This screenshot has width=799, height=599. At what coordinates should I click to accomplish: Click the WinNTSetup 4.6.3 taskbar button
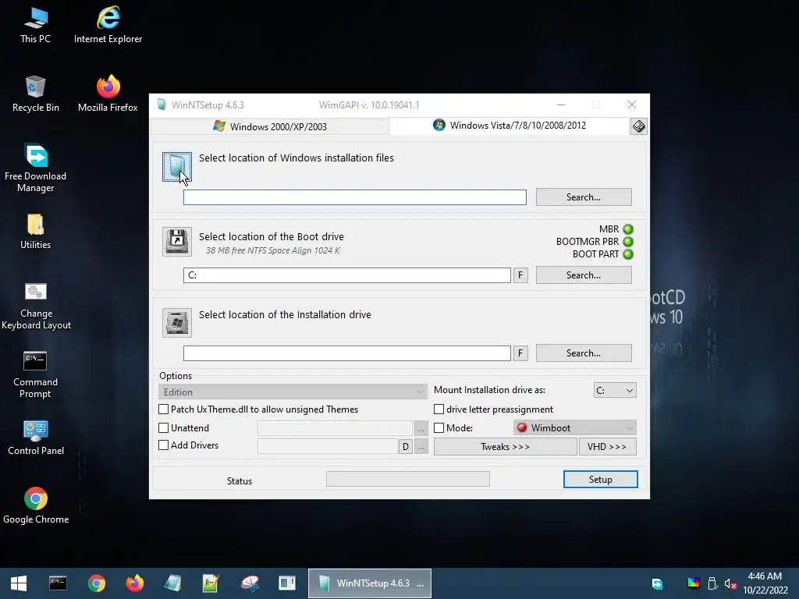(370, 583)
